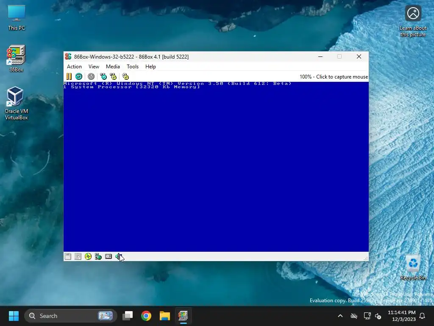Expand the hidden system tray icons chevron
Screen dimensions: 434x326
(x=340, y=316)
